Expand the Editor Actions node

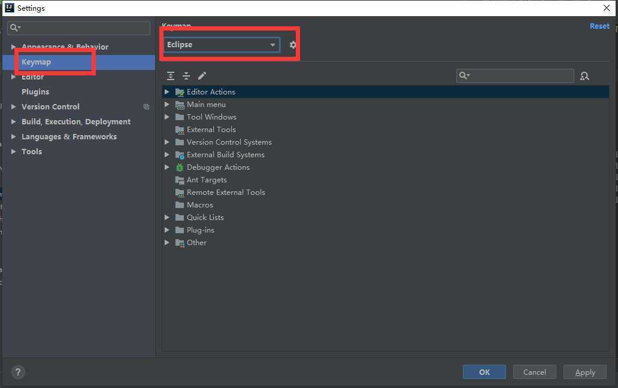(166, 91)
